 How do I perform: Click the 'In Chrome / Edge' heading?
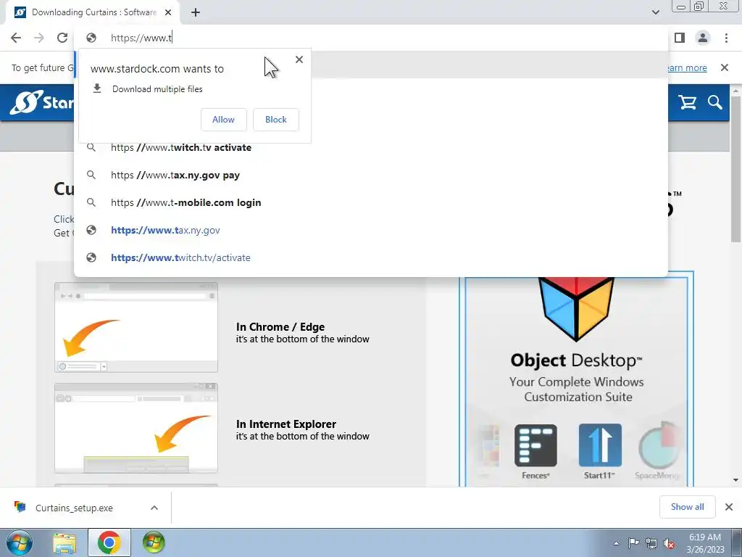(x=280, y=327)
